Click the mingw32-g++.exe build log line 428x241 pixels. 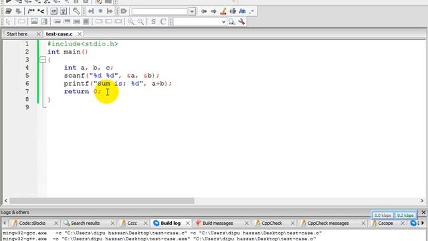click(x=159, y=239)
